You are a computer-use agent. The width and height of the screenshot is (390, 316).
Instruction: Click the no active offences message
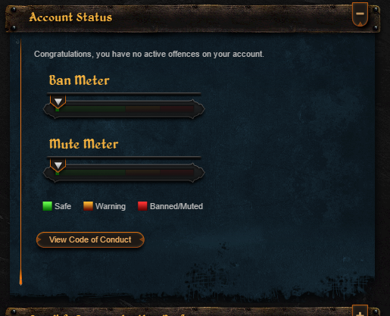click(149, 54)
